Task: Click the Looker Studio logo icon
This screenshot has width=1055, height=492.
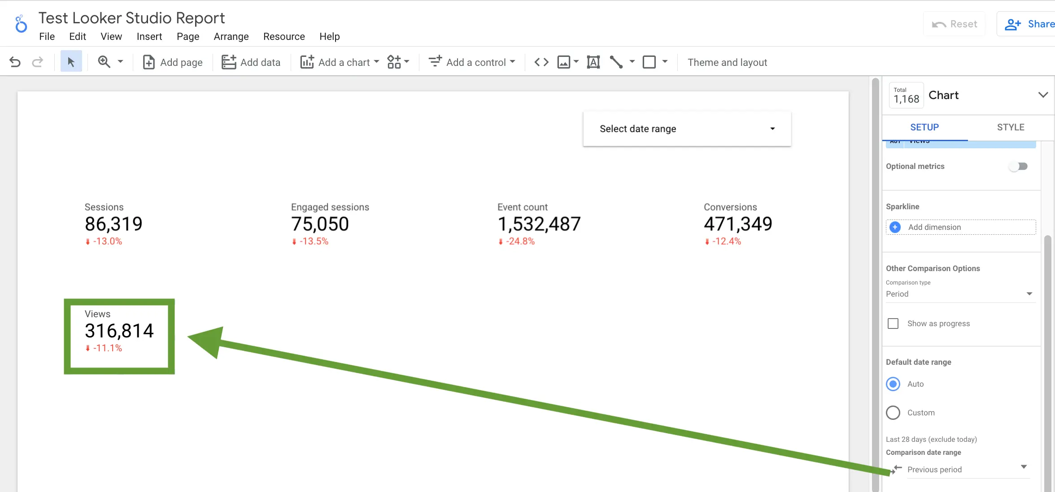Action: [x=21, y=25]
